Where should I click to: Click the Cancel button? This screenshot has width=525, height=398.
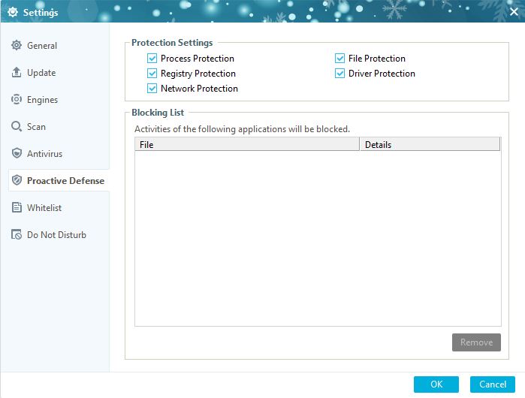(493, 384)
